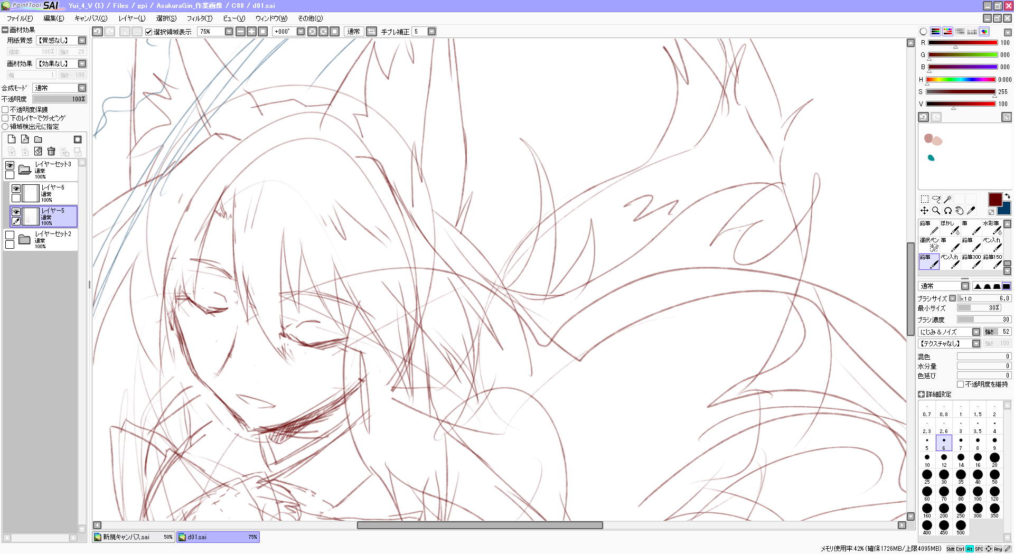Select the magic wand tool
The height and width of the screenshot is (554, 1014).
click(x=947, y=199)
